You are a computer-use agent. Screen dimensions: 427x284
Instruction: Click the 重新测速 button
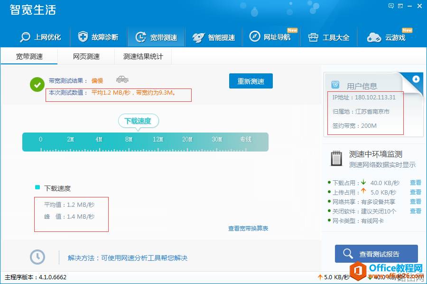pyautogui.click(x=251, y=81)
